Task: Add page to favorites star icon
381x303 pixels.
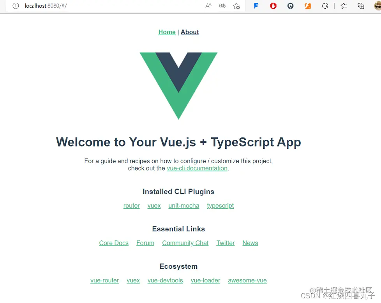Action: point(236,6)
